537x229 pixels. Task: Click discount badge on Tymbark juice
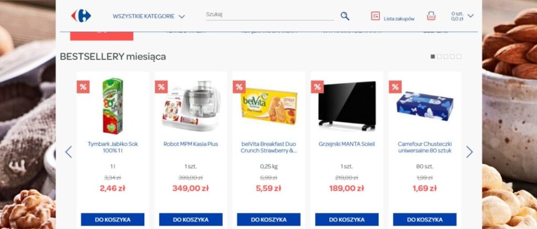(83, 87)
